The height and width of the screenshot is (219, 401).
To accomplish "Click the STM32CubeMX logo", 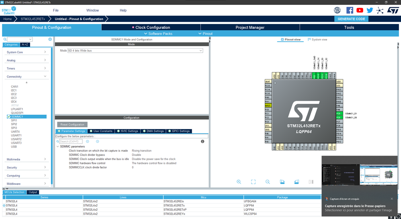I will tap(9, 10).
